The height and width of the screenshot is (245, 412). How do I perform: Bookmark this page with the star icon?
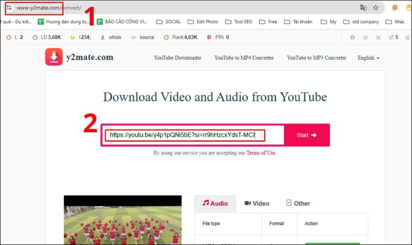click(376, 8)
